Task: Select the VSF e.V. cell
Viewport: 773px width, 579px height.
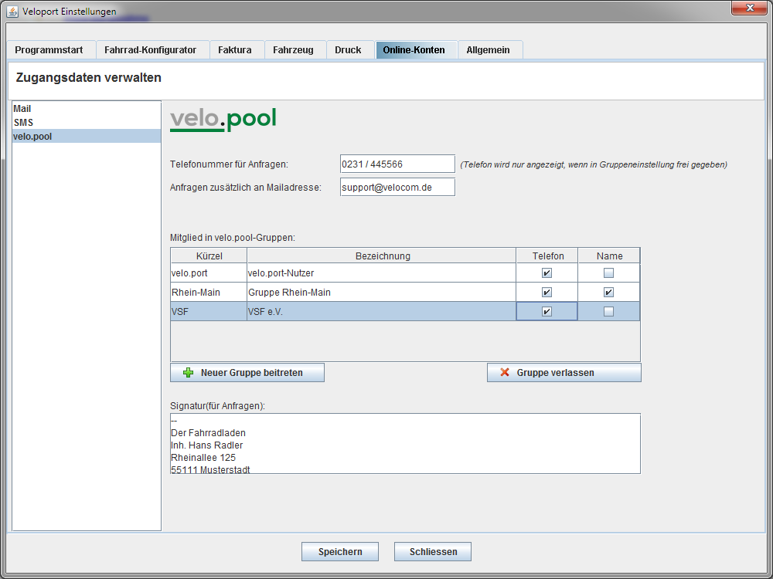Action: (x=382, y=312)
